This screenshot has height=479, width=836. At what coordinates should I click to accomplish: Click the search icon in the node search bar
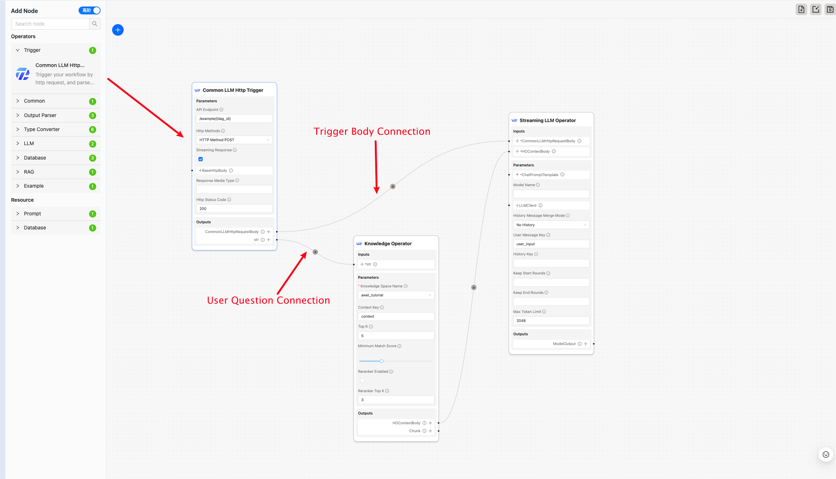pos(94,24)
